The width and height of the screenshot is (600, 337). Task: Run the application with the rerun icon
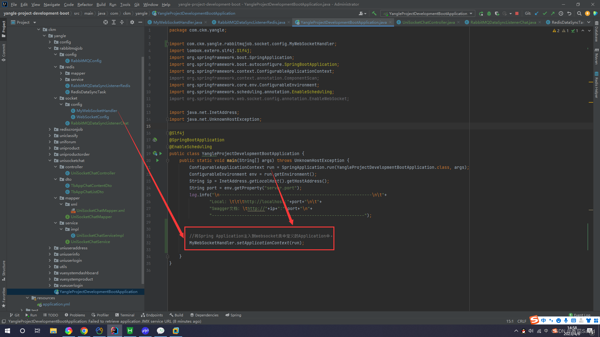(x=481, y=13)
